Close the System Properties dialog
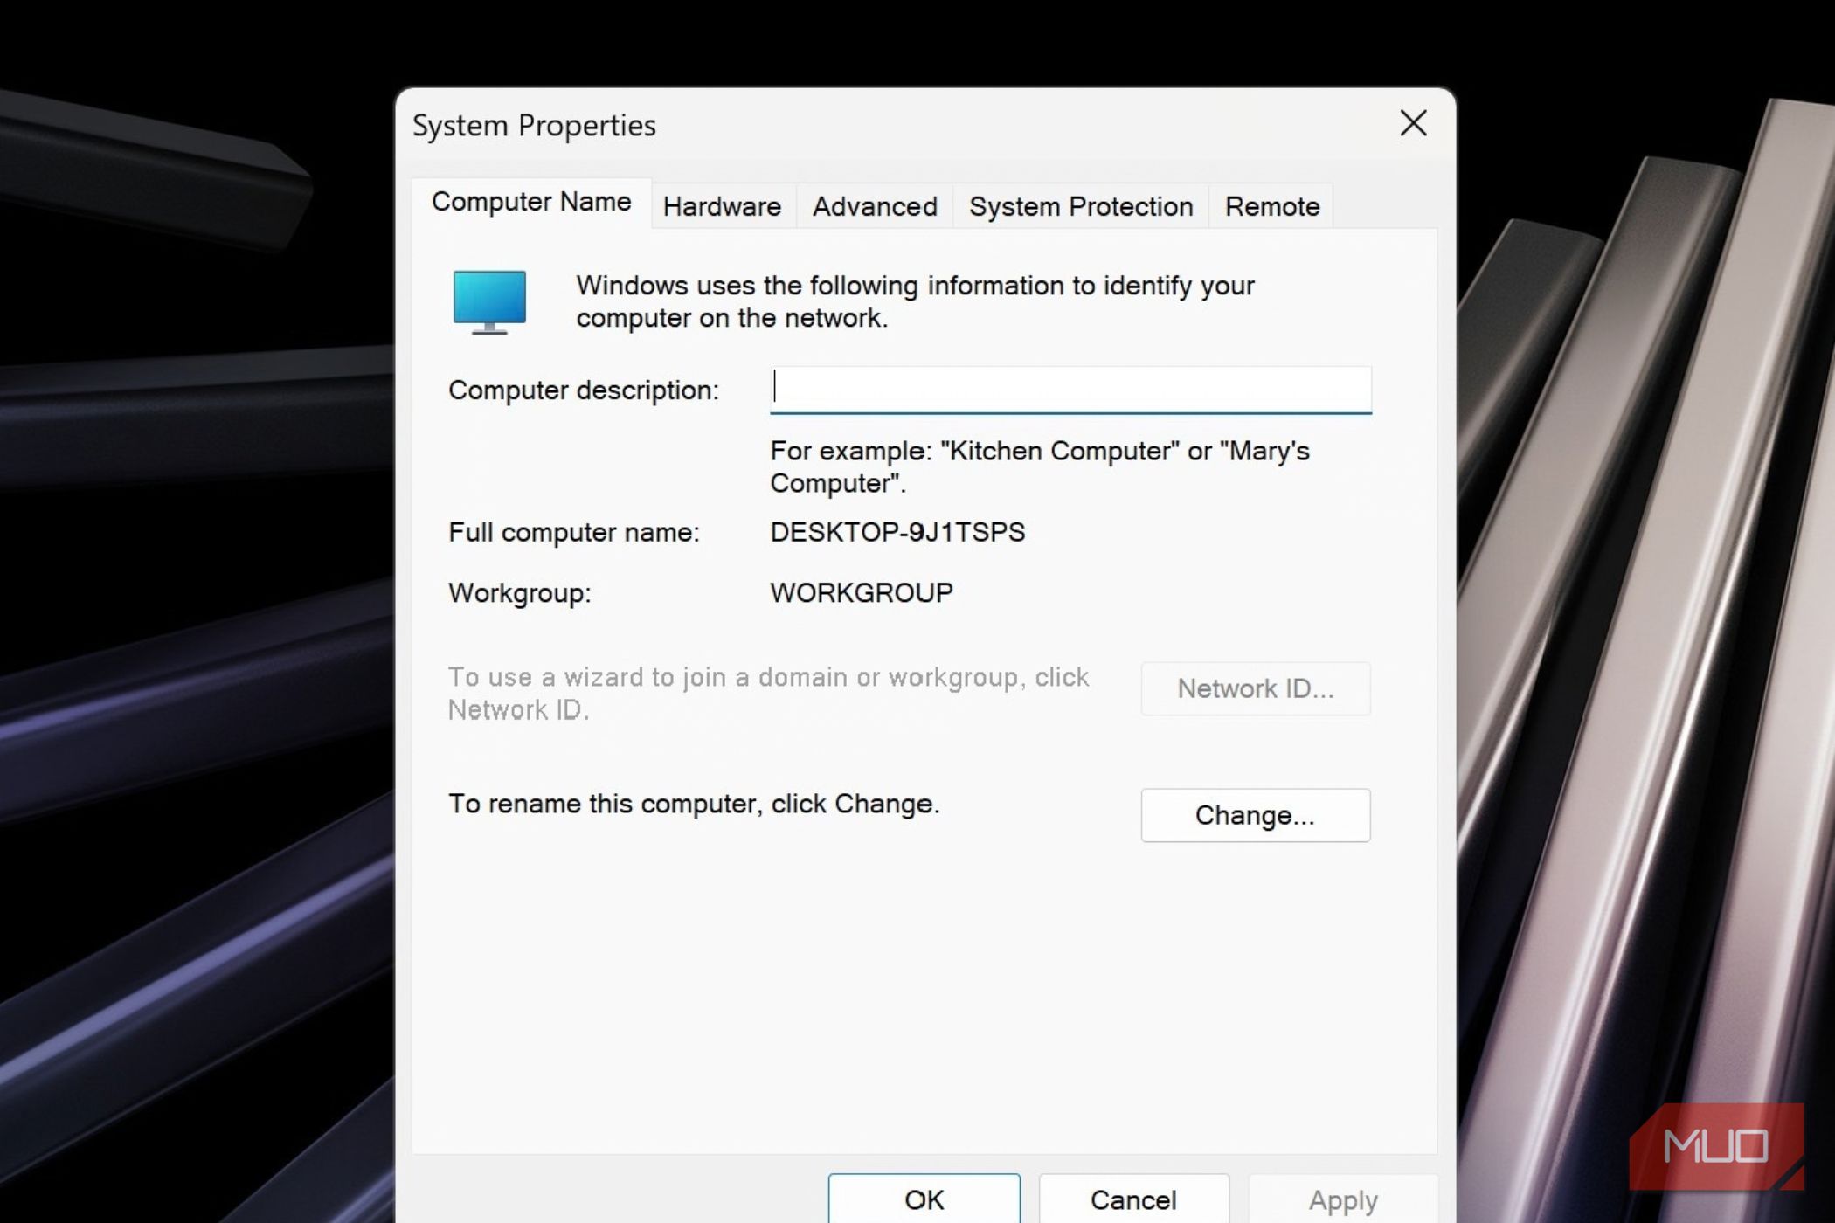This screenshot has height=1223, width=1835. 1413,123
